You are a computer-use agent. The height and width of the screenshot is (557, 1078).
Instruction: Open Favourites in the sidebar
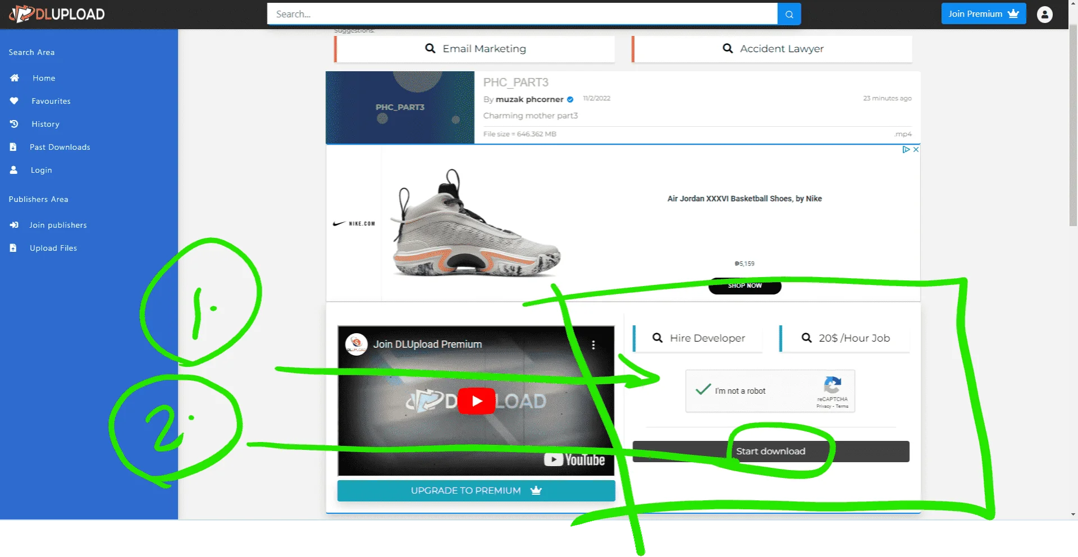coord(51,101)
